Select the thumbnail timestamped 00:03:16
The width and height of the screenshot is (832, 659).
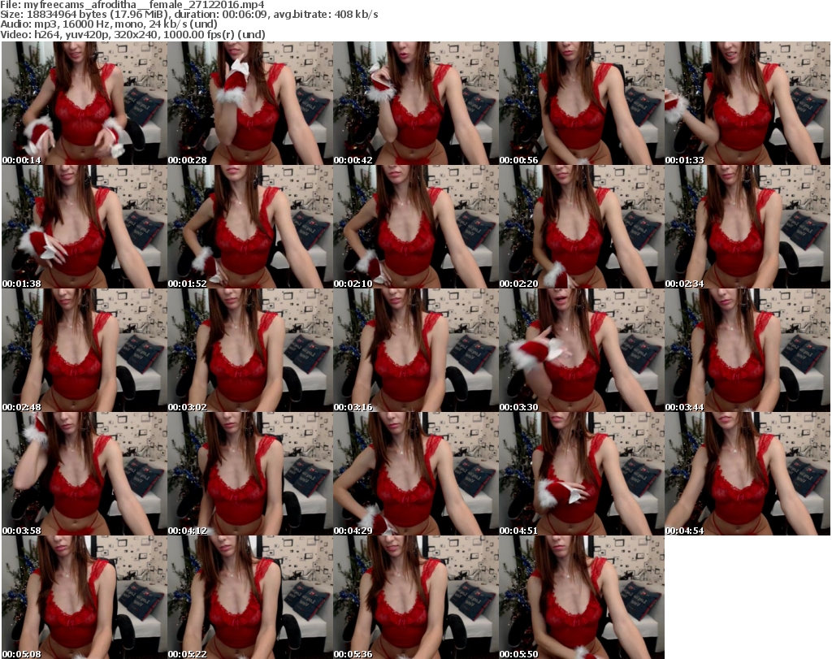click(x=415, y=350)
